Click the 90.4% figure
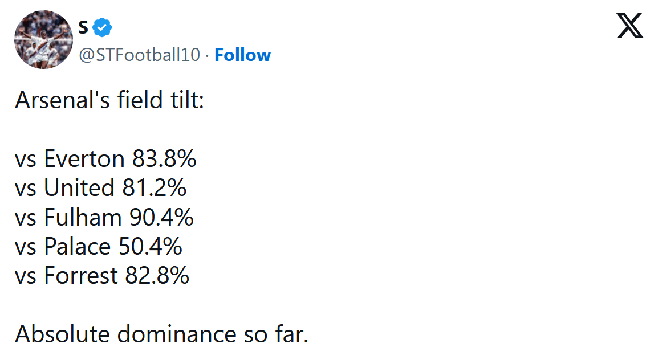The image size is (658, 351). click(x=161, y=218)
